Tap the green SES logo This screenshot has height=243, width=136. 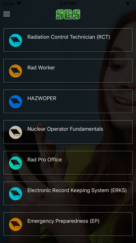[x=68, y=14]
